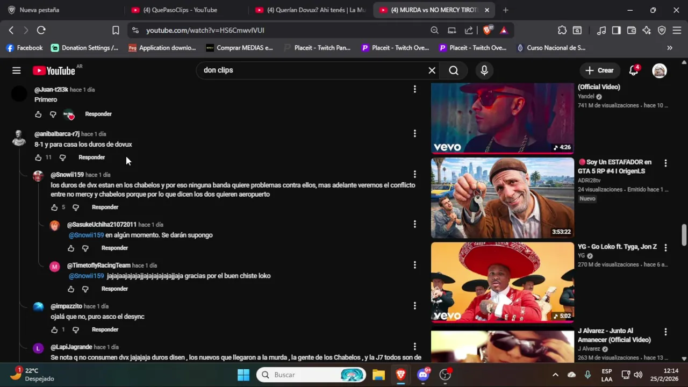
Task: Open "YG - Go Loko" video thumbnail
Action: click(503, 282)
